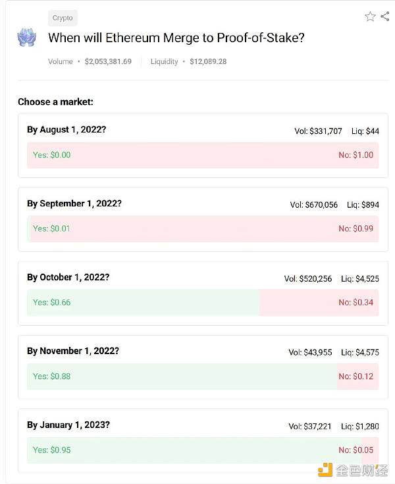
Task: Select No: $0.12 for November market
Action: tap(356, 377)
